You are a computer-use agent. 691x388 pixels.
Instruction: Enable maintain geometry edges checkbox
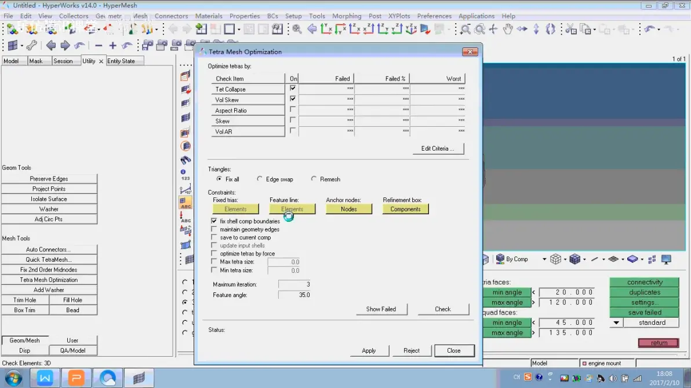click(x=214, y=229)
